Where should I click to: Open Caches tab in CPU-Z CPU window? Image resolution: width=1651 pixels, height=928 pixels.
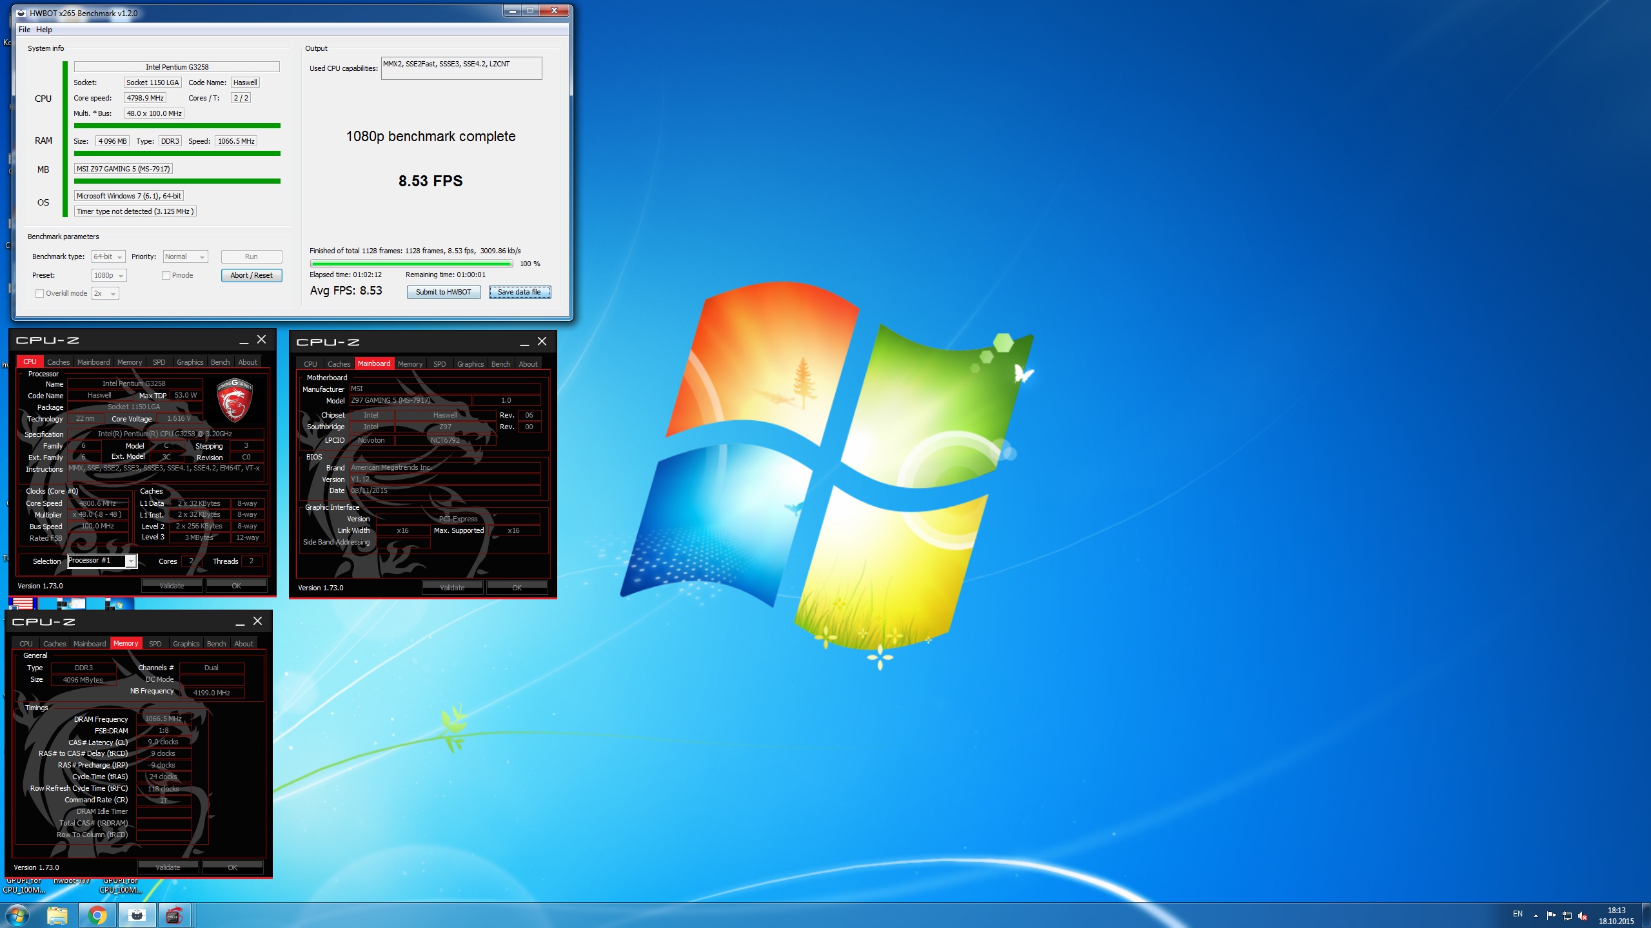click(59, 362)
